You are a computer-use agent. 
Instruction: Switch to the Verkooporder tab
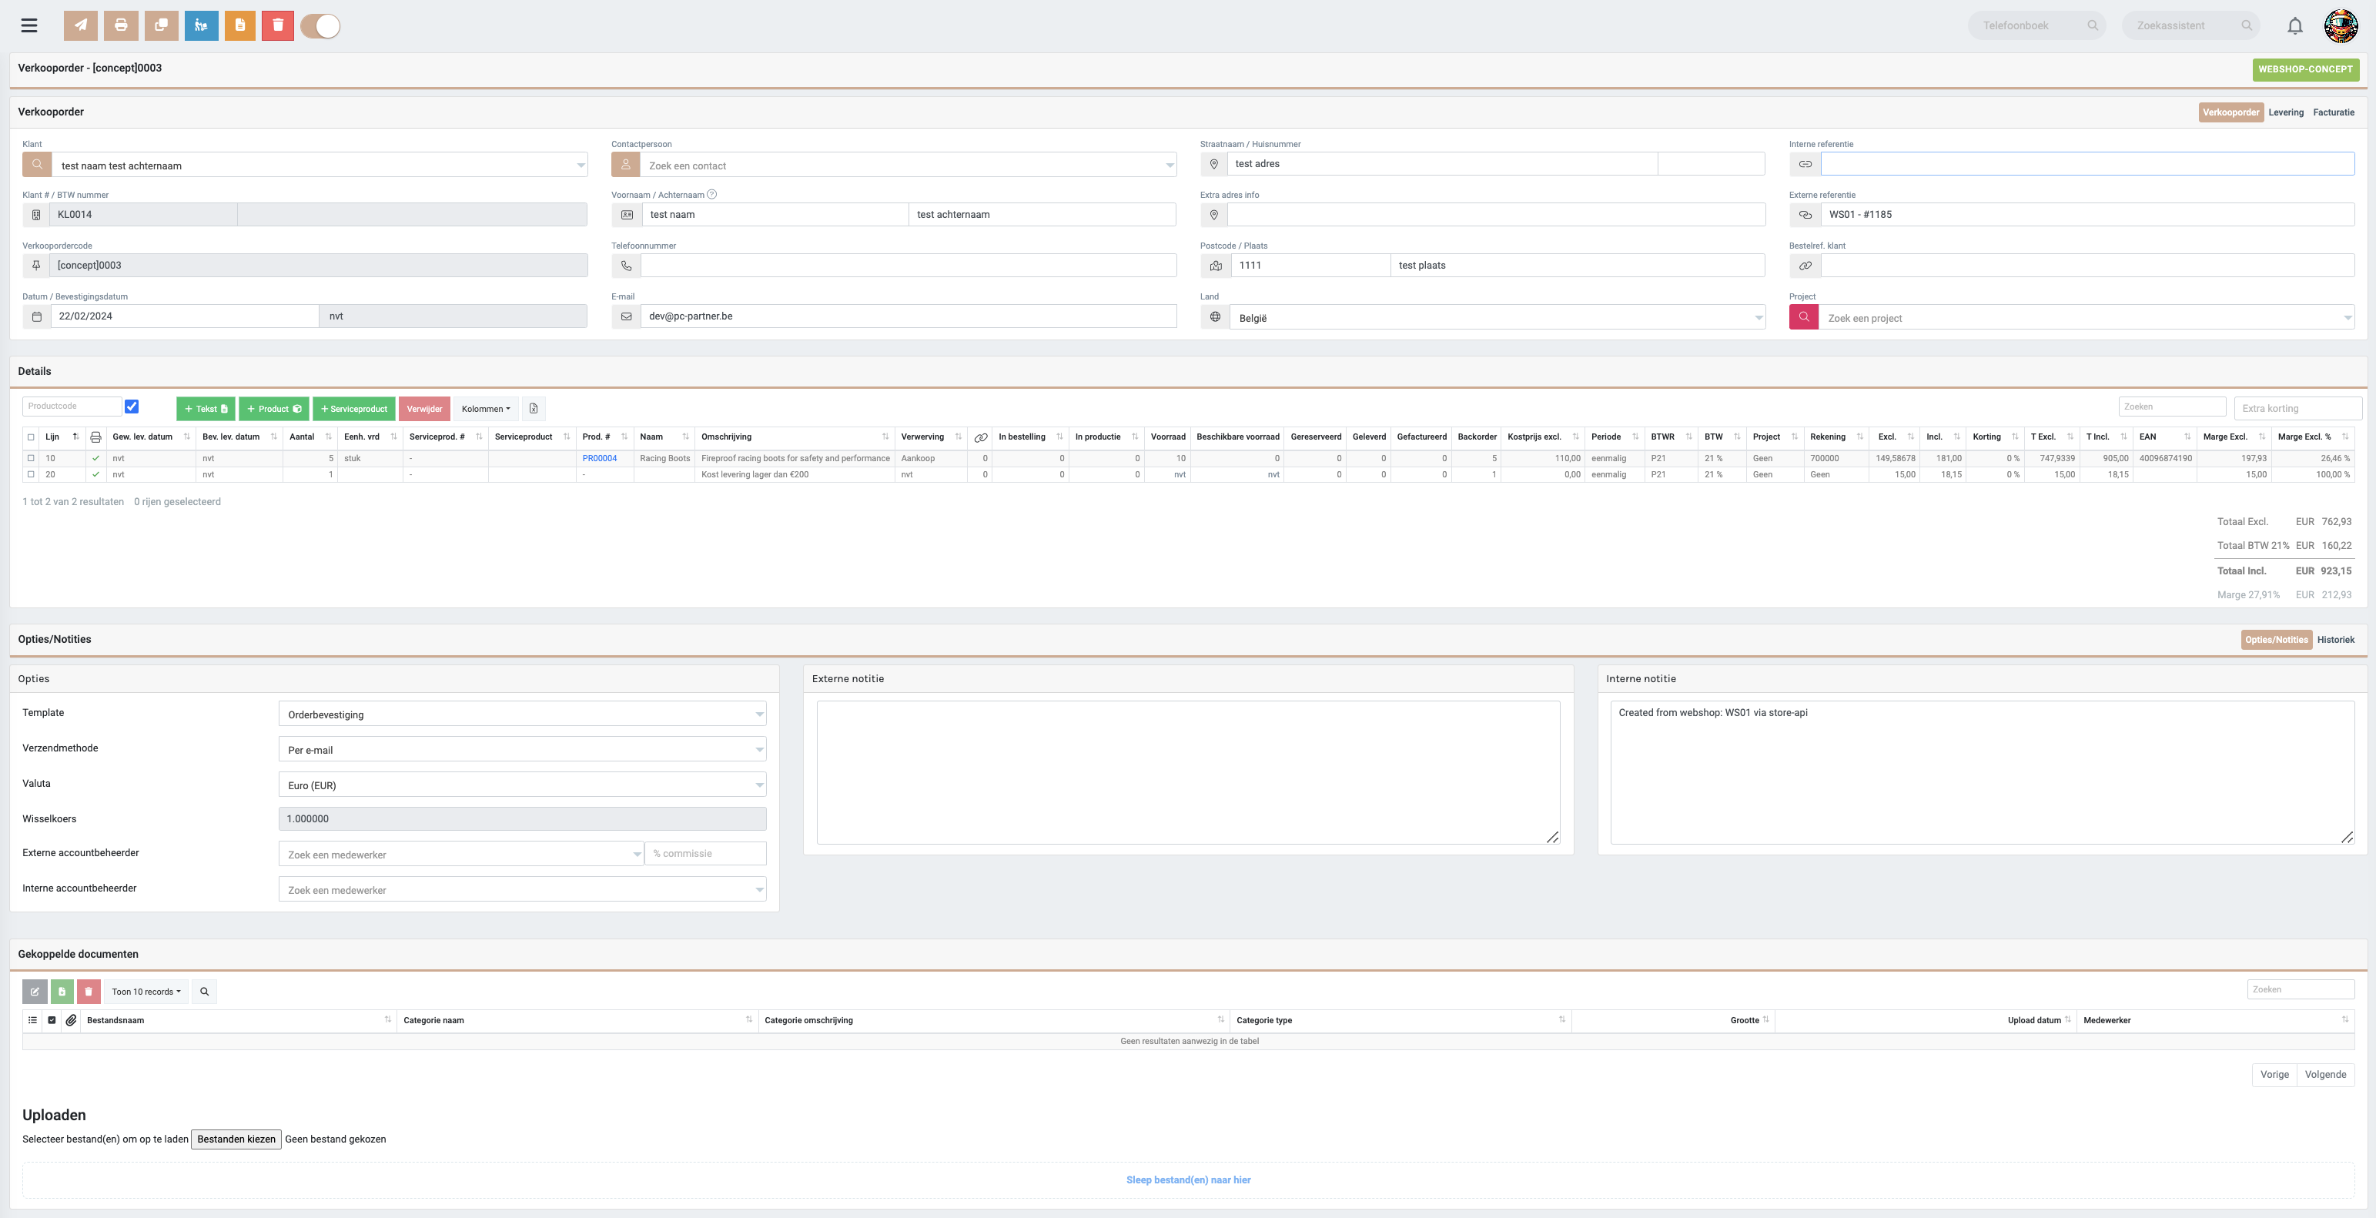coord(2230,112)
